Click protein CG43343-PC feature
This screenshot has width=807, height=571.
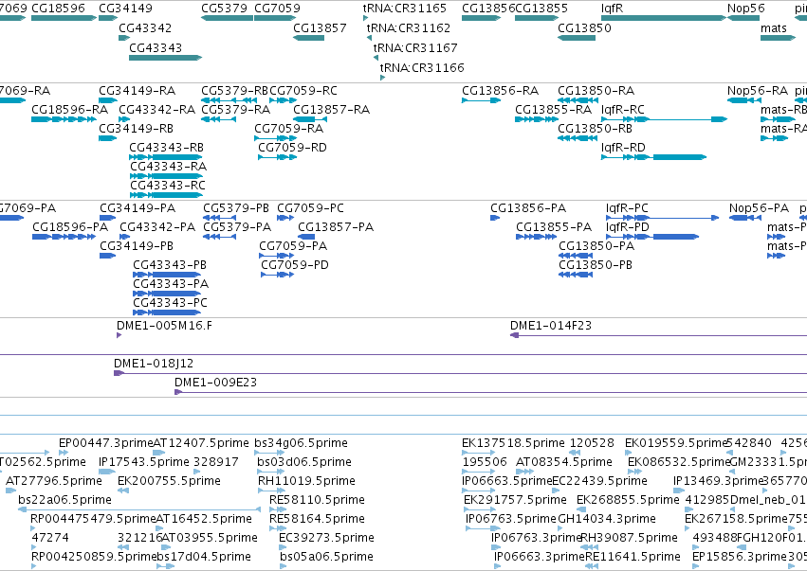click(x=167, y=312)
